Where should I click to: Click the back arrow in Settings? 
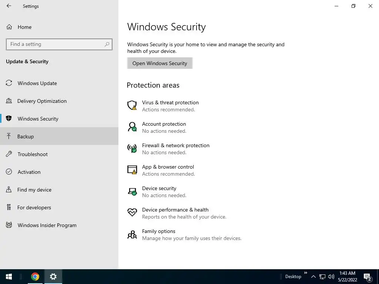point(9,6)
